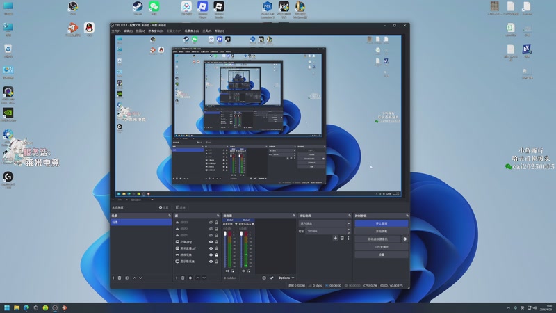Viewport: 556px width, 313px height.
Task: Open source properties gear in Sources panel
Action: tap(190, 278)
